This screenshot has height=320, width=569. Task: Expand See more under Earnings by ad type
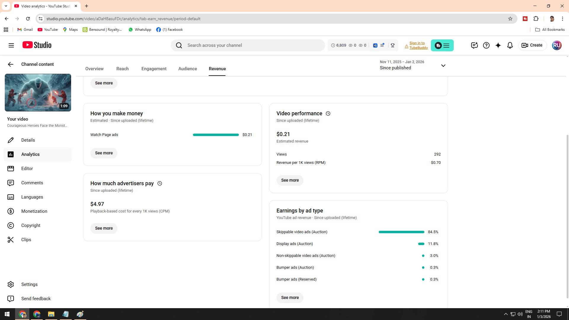[x=290, y=297]
